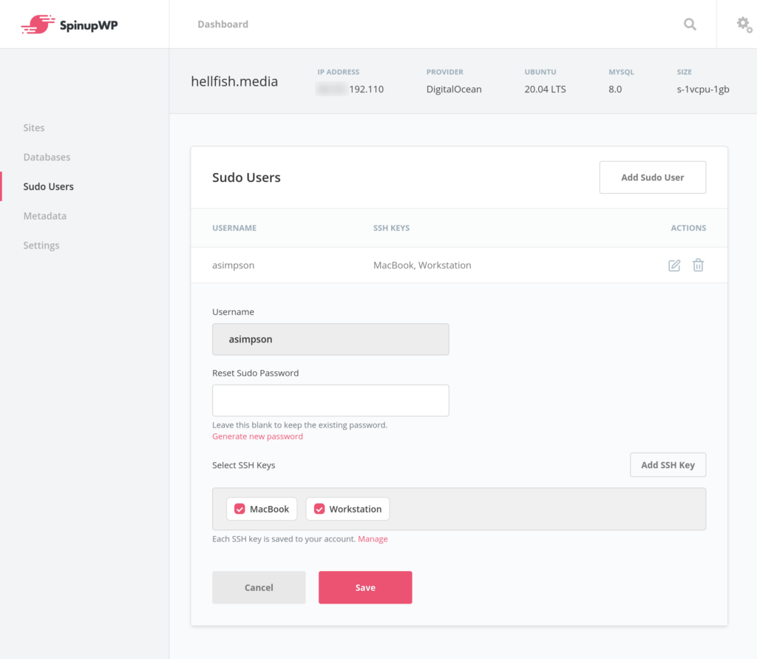The width and height of the screenshot is (757, 659).
Task: Delete asimpson using the trash icon
Action: pos(698,266)
